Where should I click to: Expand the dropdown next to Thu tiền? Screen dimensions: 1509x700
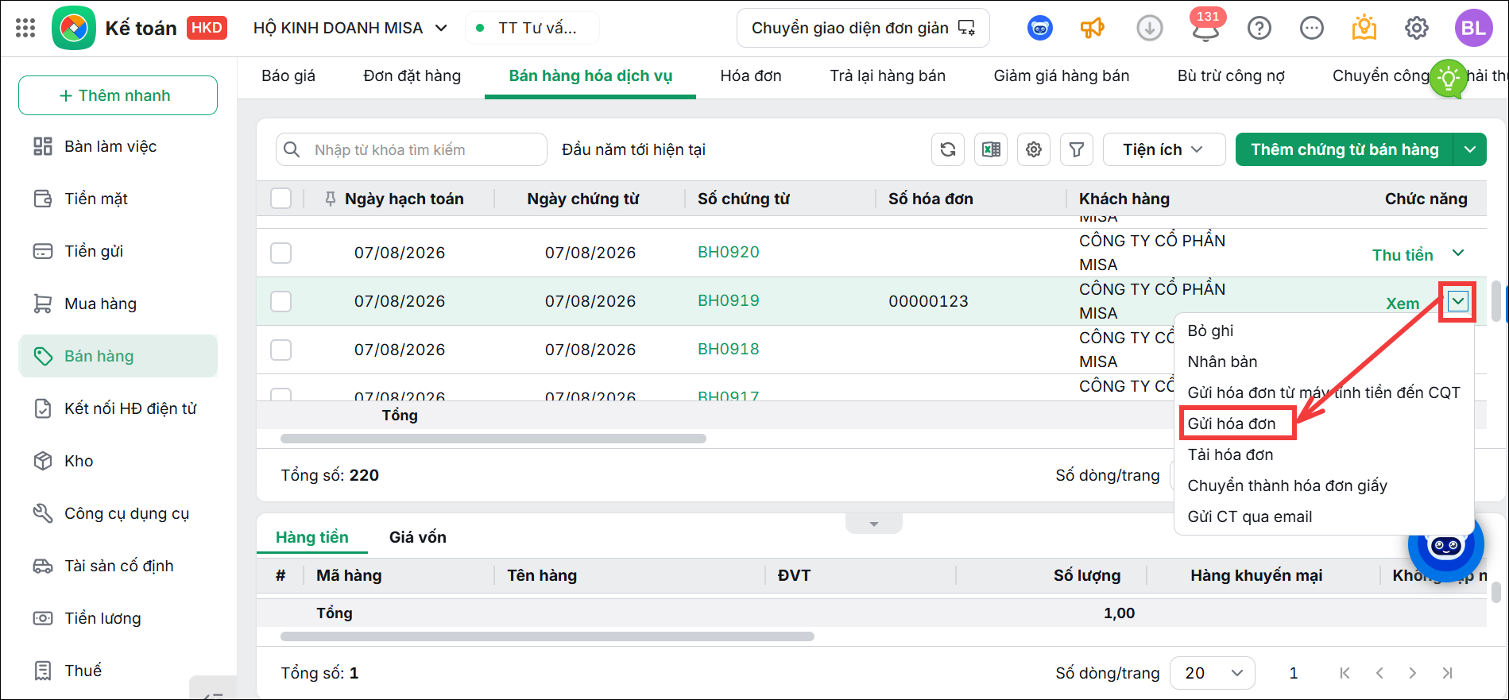[1458, 253]
